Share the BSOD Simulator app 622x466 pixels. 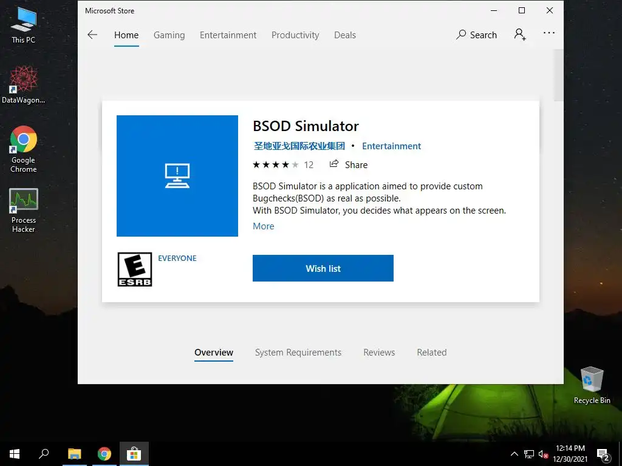point(349,164)
